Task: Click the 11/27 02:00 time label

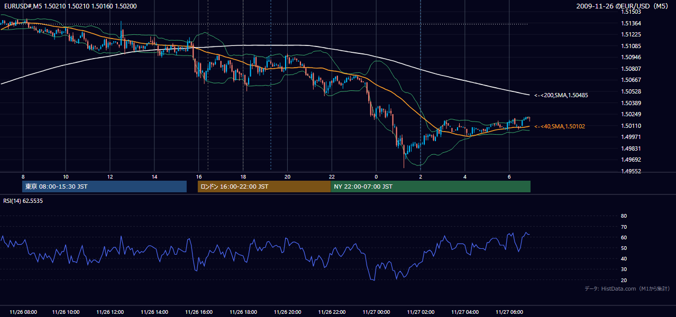Action: click(421, 312)
